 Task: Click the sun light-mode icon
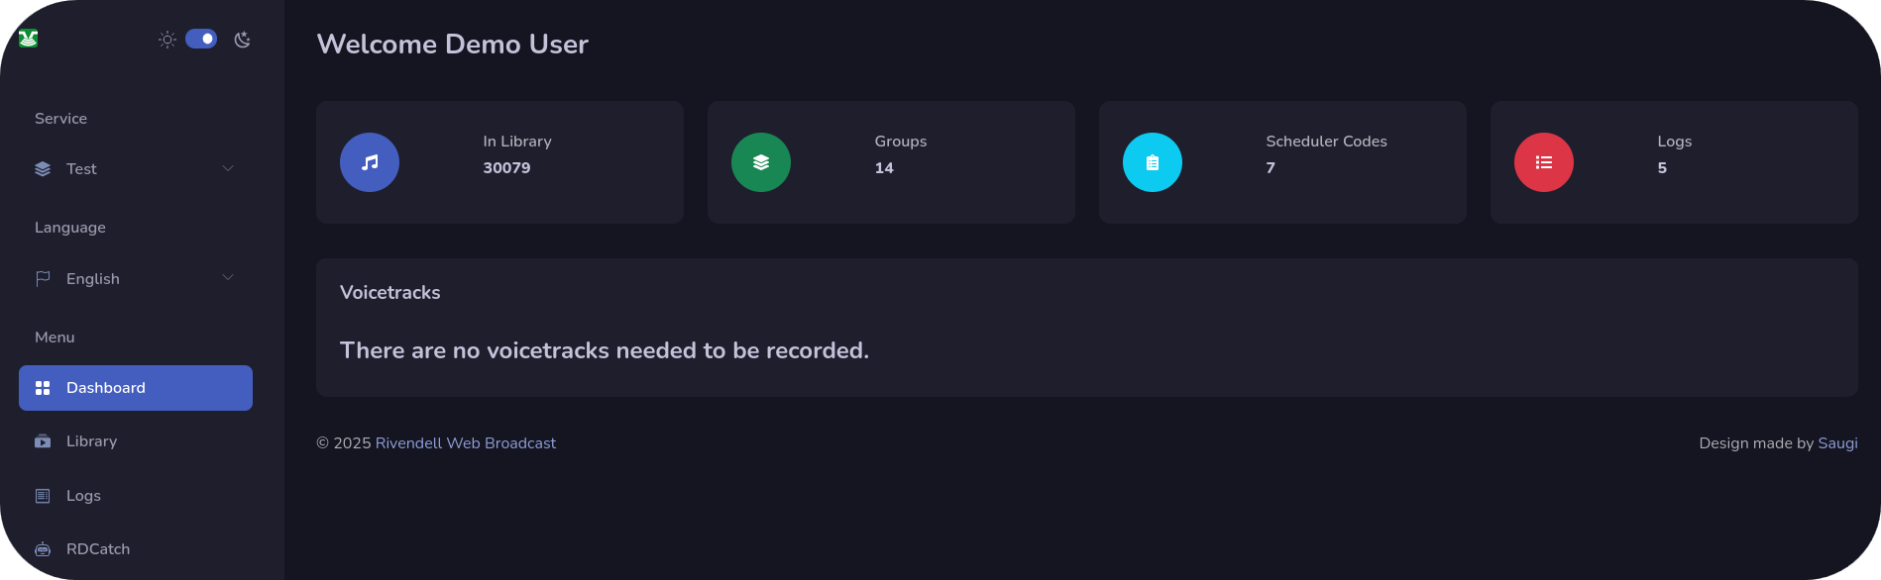[167, 40]
